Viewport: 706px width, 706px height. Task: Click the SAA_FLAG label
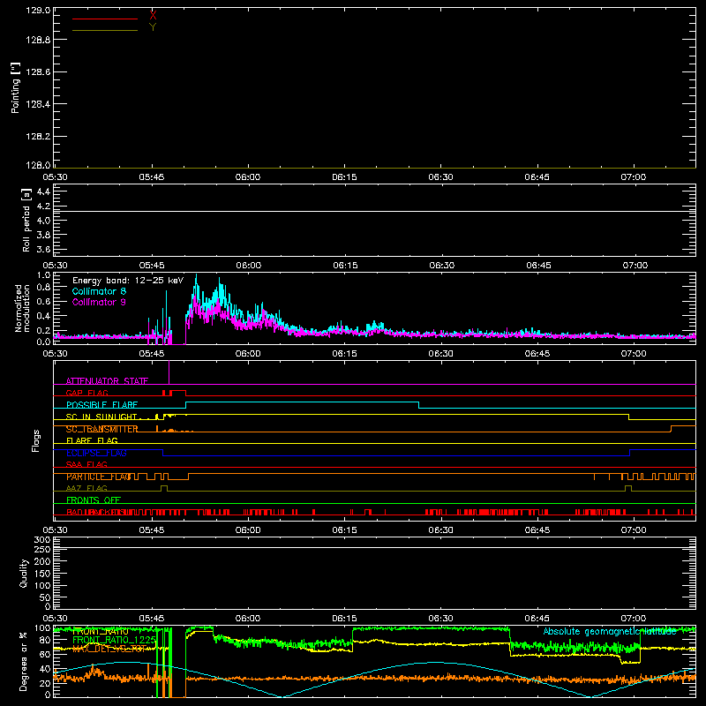(86, 465)
